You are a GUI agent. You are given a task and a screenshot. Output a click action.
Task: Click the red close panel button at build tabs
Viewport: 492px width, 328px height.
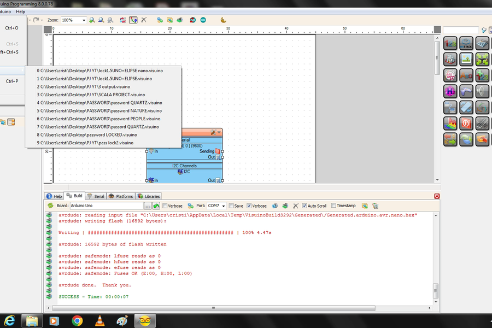click(x=437, y=196)
